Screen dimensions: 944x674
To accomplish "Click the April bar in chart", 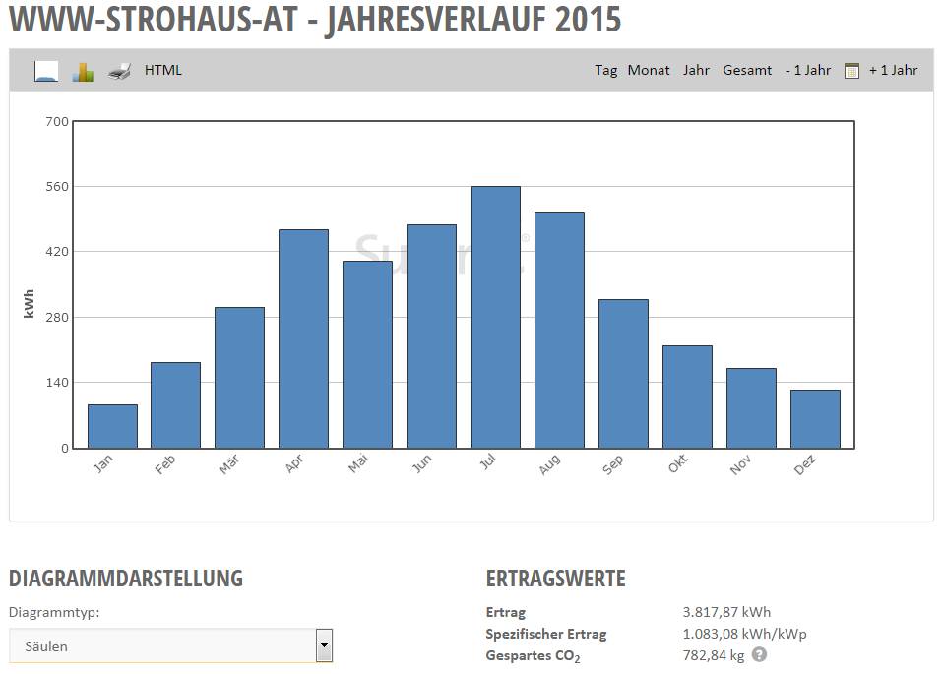I will [x=303, y=338].
